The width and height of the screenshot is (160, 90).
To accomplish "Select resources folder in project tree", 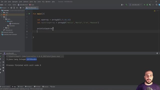I will [x=11, y=26].
